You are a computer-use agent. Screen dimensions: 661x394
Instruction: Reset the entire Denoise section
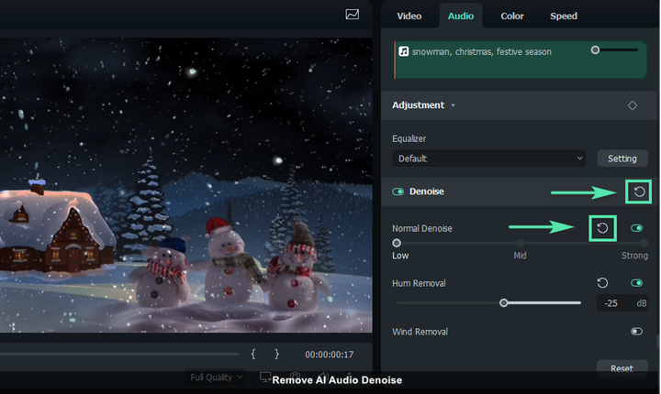pyautogui.click(x=640, y=192)
